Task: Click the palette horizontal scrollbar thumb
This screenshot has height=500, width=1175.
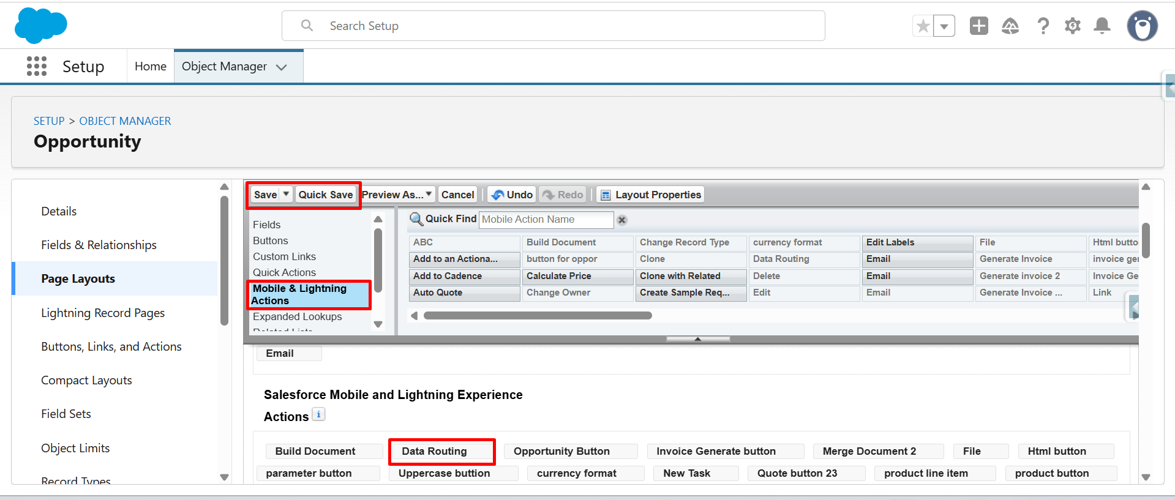Action: [x=538, y=316]
